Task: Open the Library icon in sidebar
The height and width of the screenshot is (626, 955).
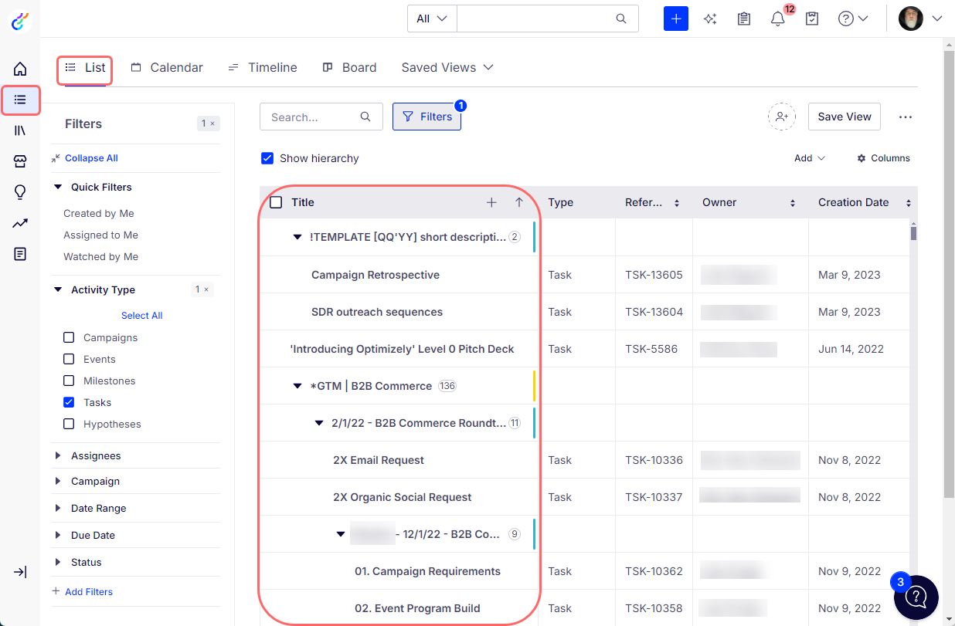Action: (x=20, y=130)
